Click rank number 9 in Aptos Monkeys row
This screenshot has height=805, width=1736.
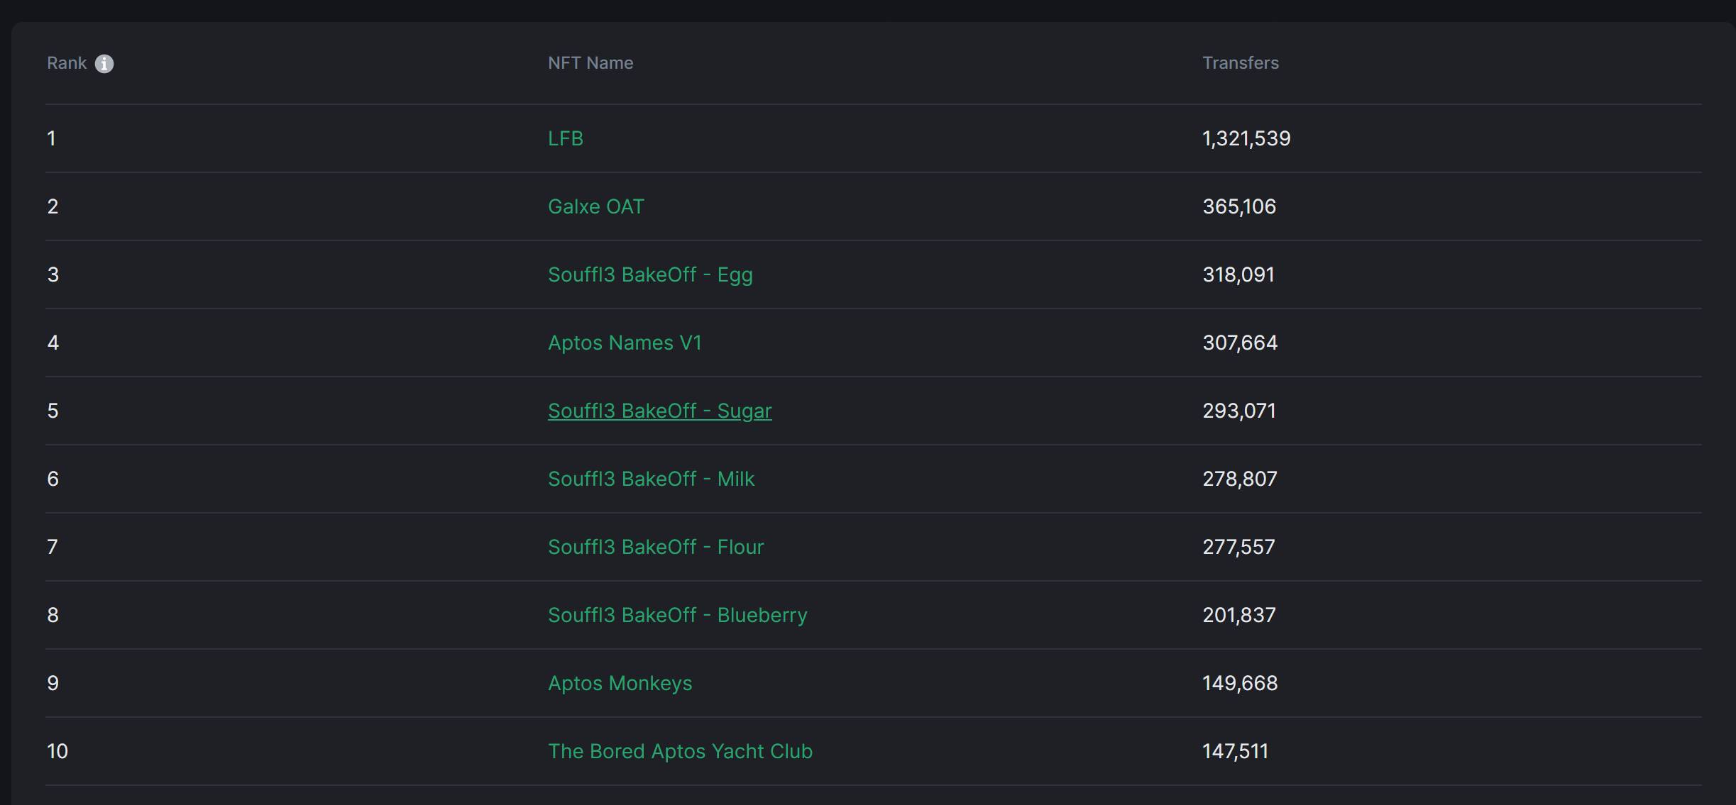[x=53, y=683]
